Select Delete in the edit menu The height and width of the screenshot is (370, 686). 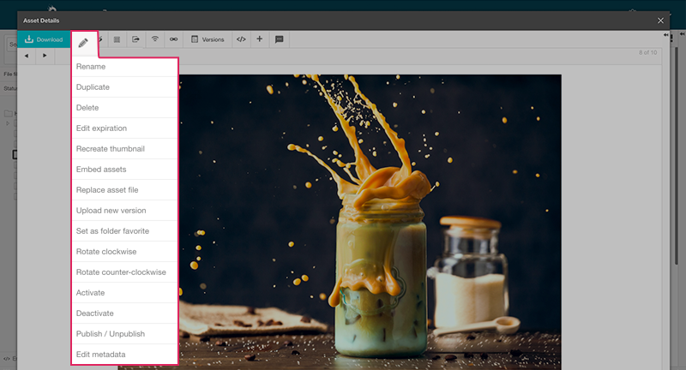tap(124, 108)
